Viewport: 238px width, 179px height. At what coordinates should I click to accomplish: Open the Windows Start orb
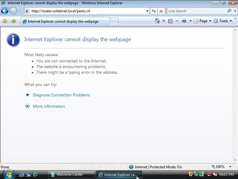point(9,175)
